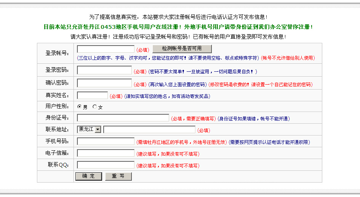Submit the form with 确定 button

[x=88, y=176]
